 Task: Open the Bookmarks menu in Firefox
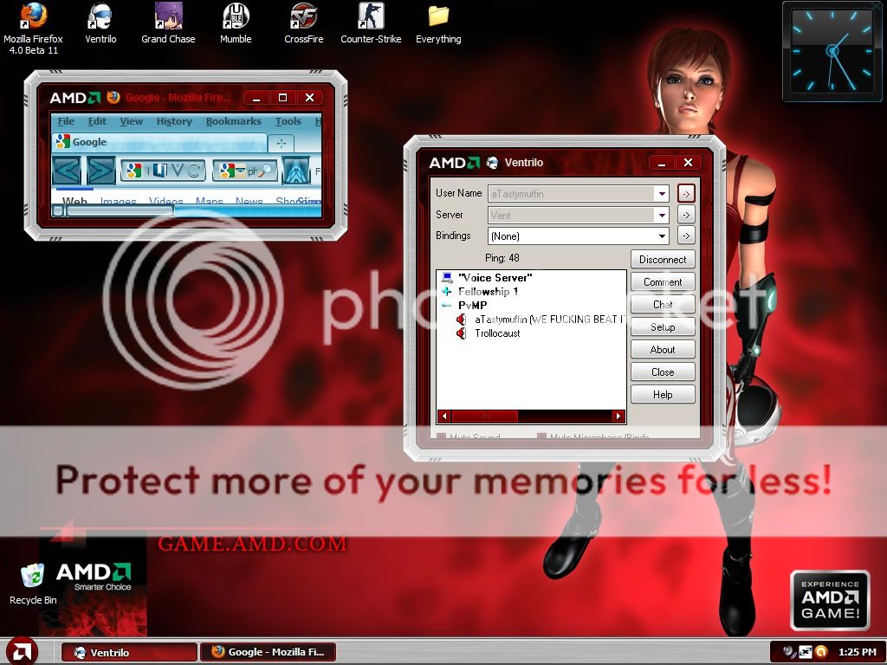(x=233, y=122)
